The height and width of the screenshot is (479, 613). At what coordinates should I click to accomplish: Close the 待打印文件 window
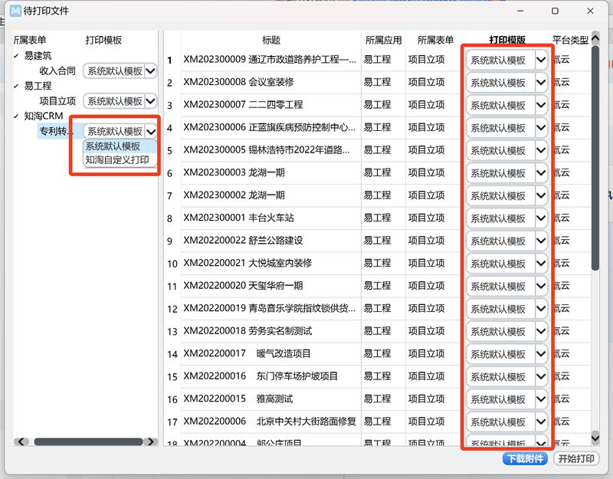(x=590, y=11)
